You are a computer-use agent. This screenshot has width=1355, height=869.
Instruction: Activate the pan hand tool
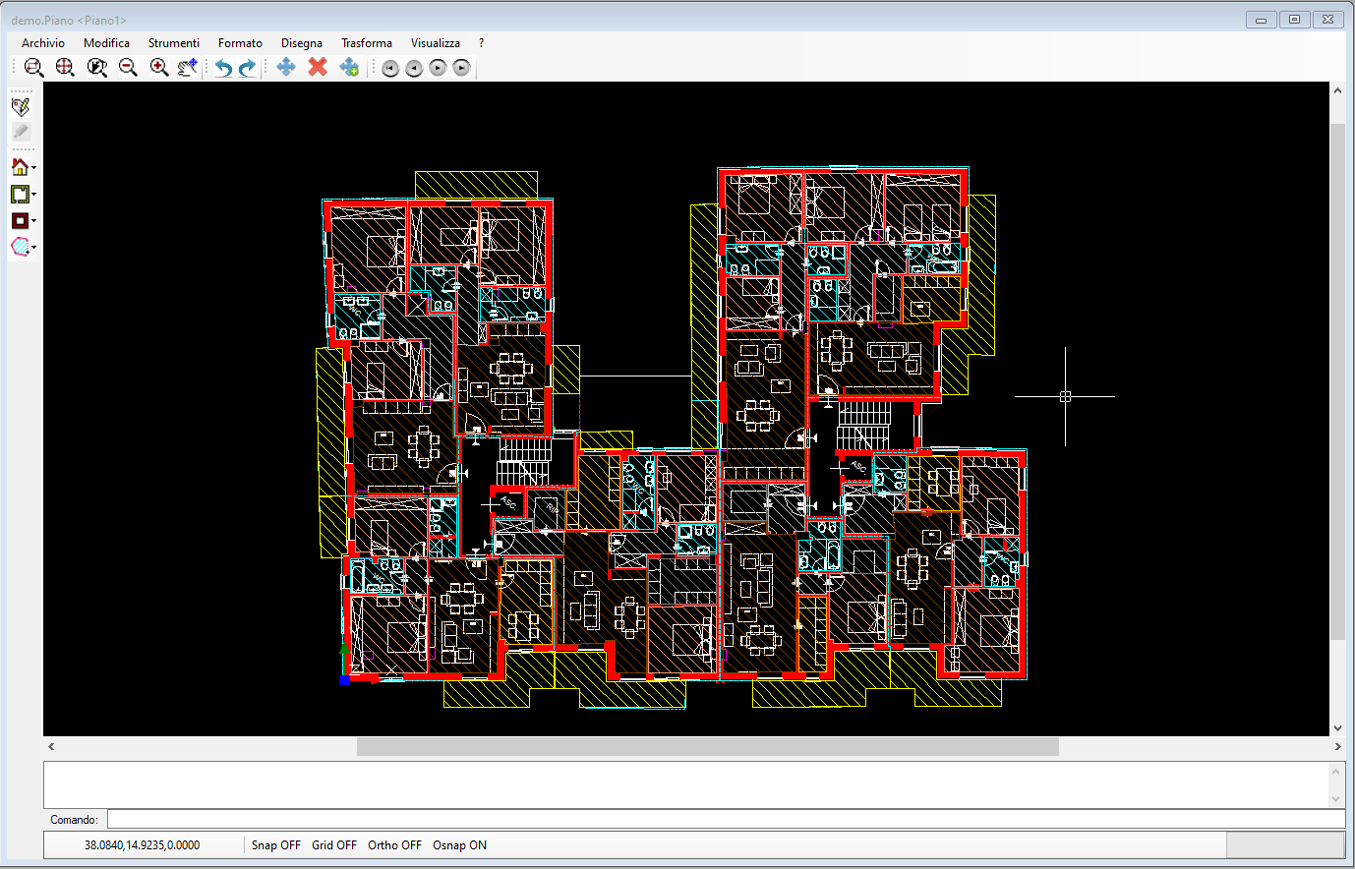(188, 67)
